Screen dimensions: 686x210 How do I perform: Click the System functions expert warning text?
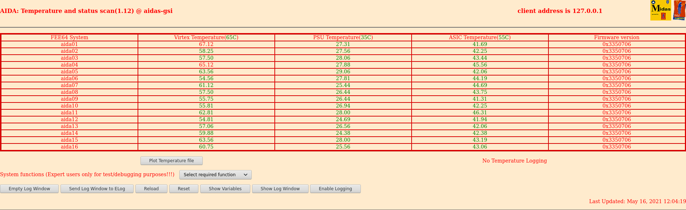click(x=87, y=174)
